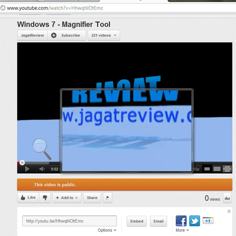This screenshot has height=236, width=236.
Task: Open the JagatReview channel button
Action: [x=32, y=35]
